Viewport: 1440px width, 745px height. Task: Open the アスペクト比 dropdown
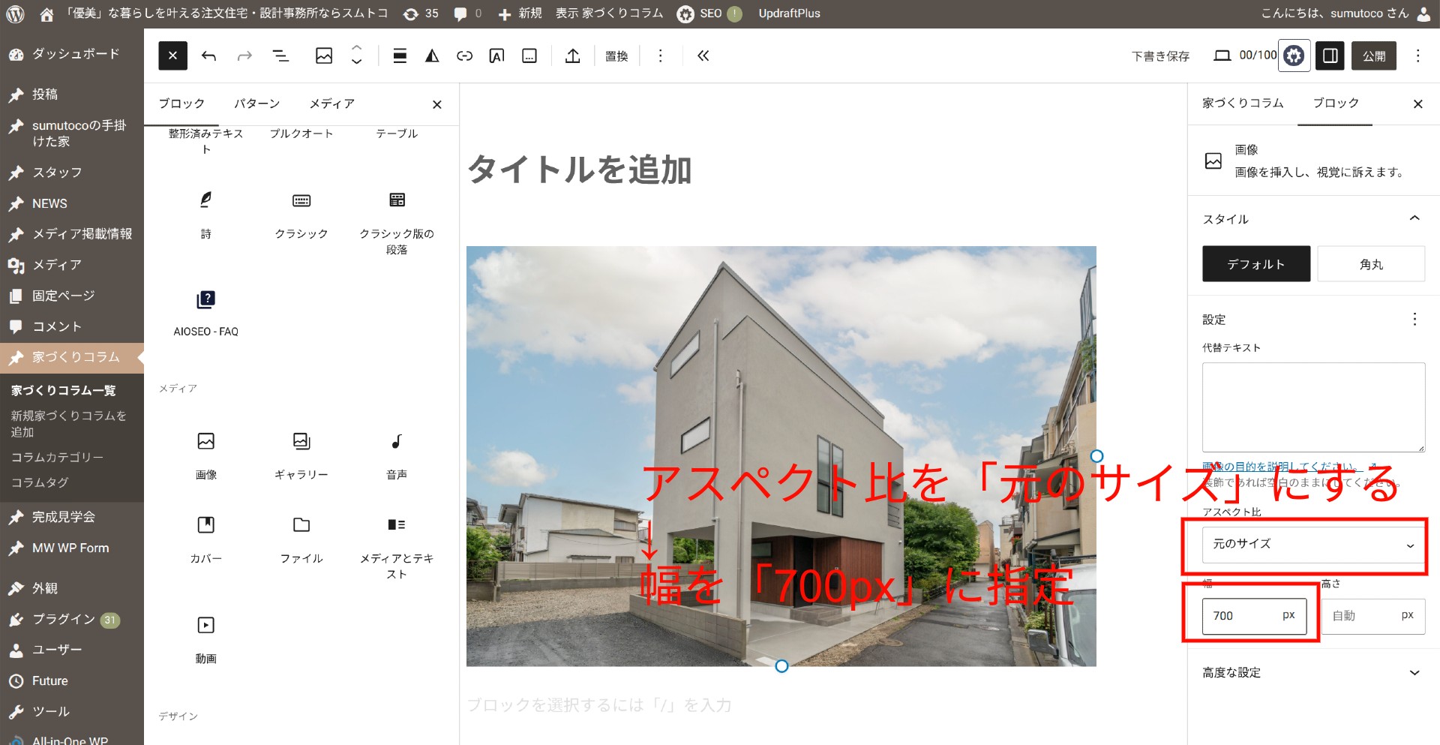[x=1313, y=545]
